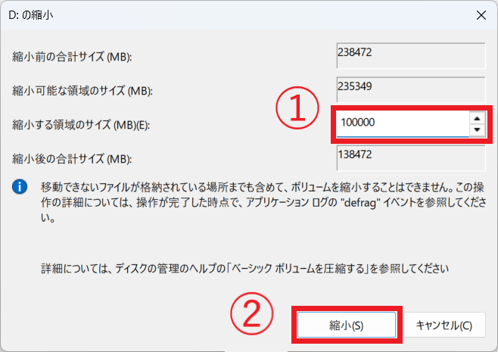Click the blue information icon
498x352 pixels.
[x=20, y=186]
